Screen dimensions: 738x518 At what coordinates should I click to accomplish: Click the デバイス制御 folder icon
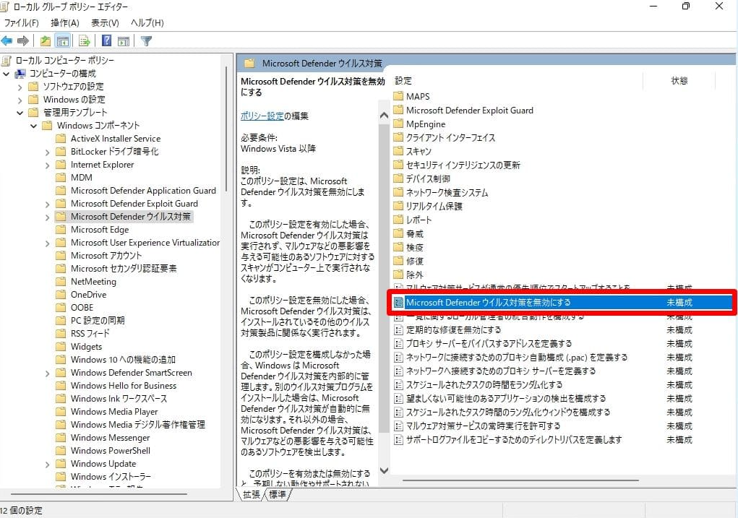click(398, 178)
